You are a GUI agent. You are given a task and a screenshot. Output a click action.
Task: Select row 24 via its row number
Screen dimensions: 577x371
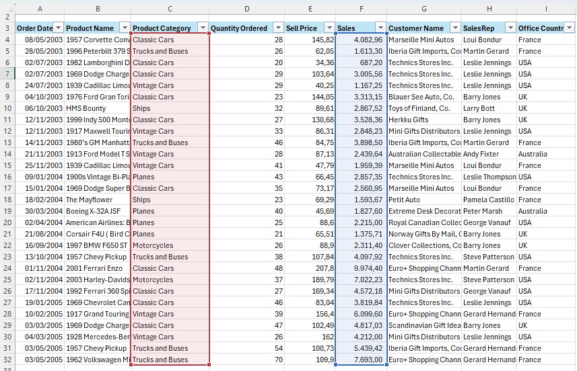[x=7, y=268]
